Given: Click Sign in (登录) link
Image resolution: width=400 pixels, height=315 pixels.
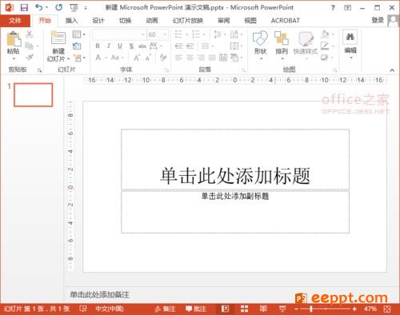Looking at the screenshot, I should (x=378, y=20).
